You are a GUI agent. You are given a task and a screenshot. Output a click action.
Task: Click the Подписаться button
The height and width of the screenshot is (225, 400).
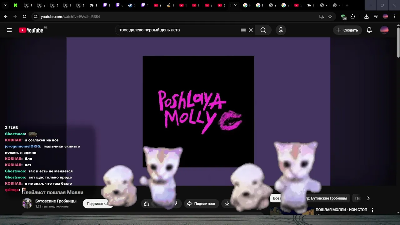(97, 203)
